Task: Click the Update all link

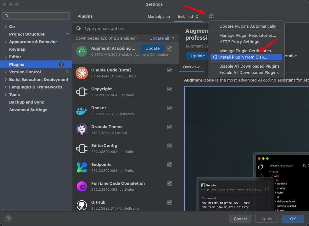Action: pos(159,38)
